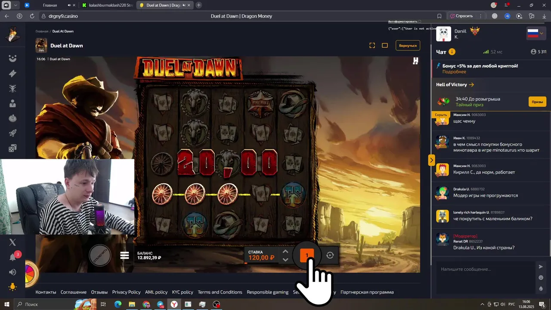Open the Отзывы footer link

pyautogui.click(x=99, y=292)
